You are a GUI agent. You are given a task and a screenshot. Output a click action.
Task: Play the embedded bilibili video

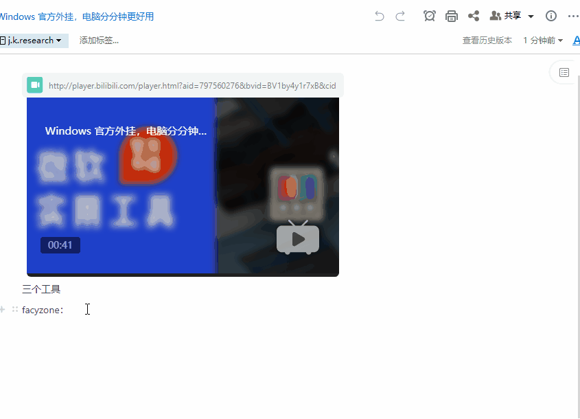[x=298, y=239]
